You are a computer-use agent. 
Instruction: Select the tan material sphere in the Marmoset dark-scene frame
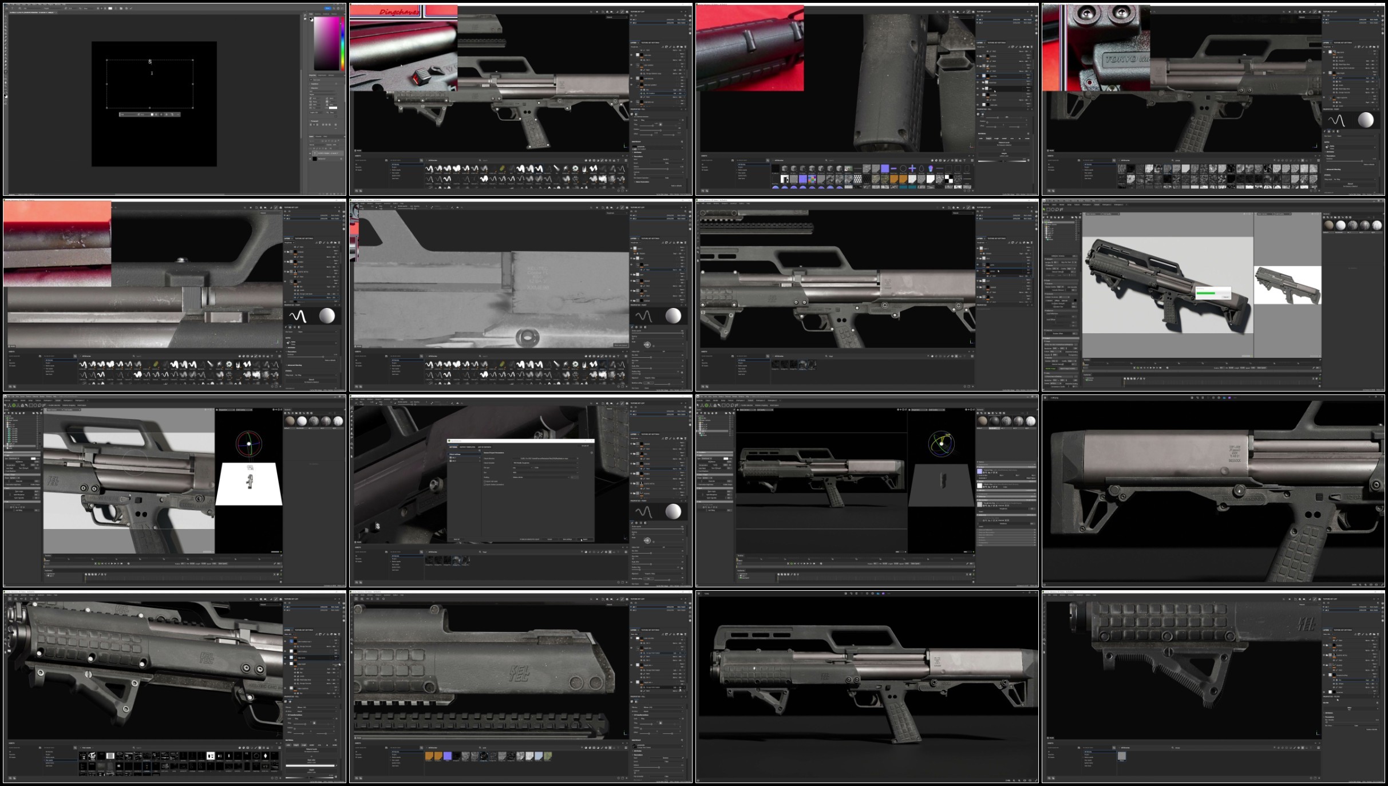click(x=982, y=421)
